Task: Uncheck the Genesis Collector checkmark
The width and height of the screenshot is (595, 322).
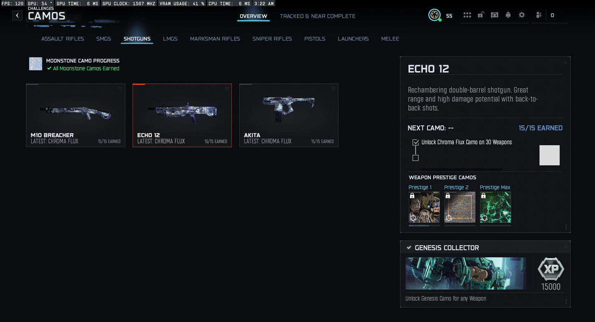Action: click(x=408, y=248)
